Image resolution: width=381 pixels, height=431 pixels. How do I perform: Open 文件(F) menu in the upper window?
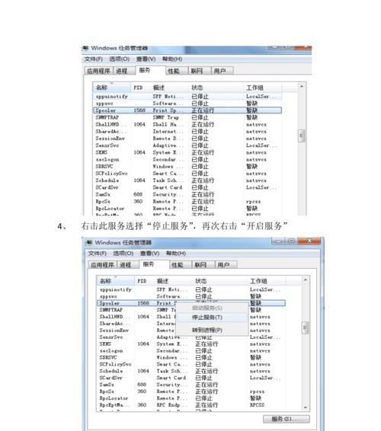(93, 59)
